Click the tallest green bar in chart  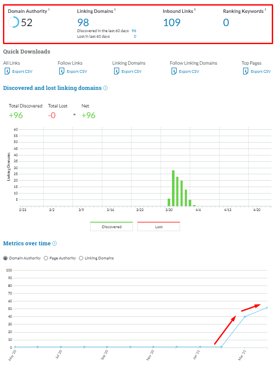click(x=173, y=188)
